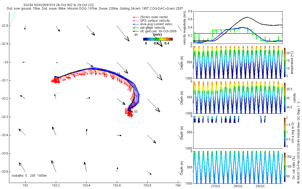Click the 29Oct date tick label
This screenshot has height=189, width=302.
point(260,186)
